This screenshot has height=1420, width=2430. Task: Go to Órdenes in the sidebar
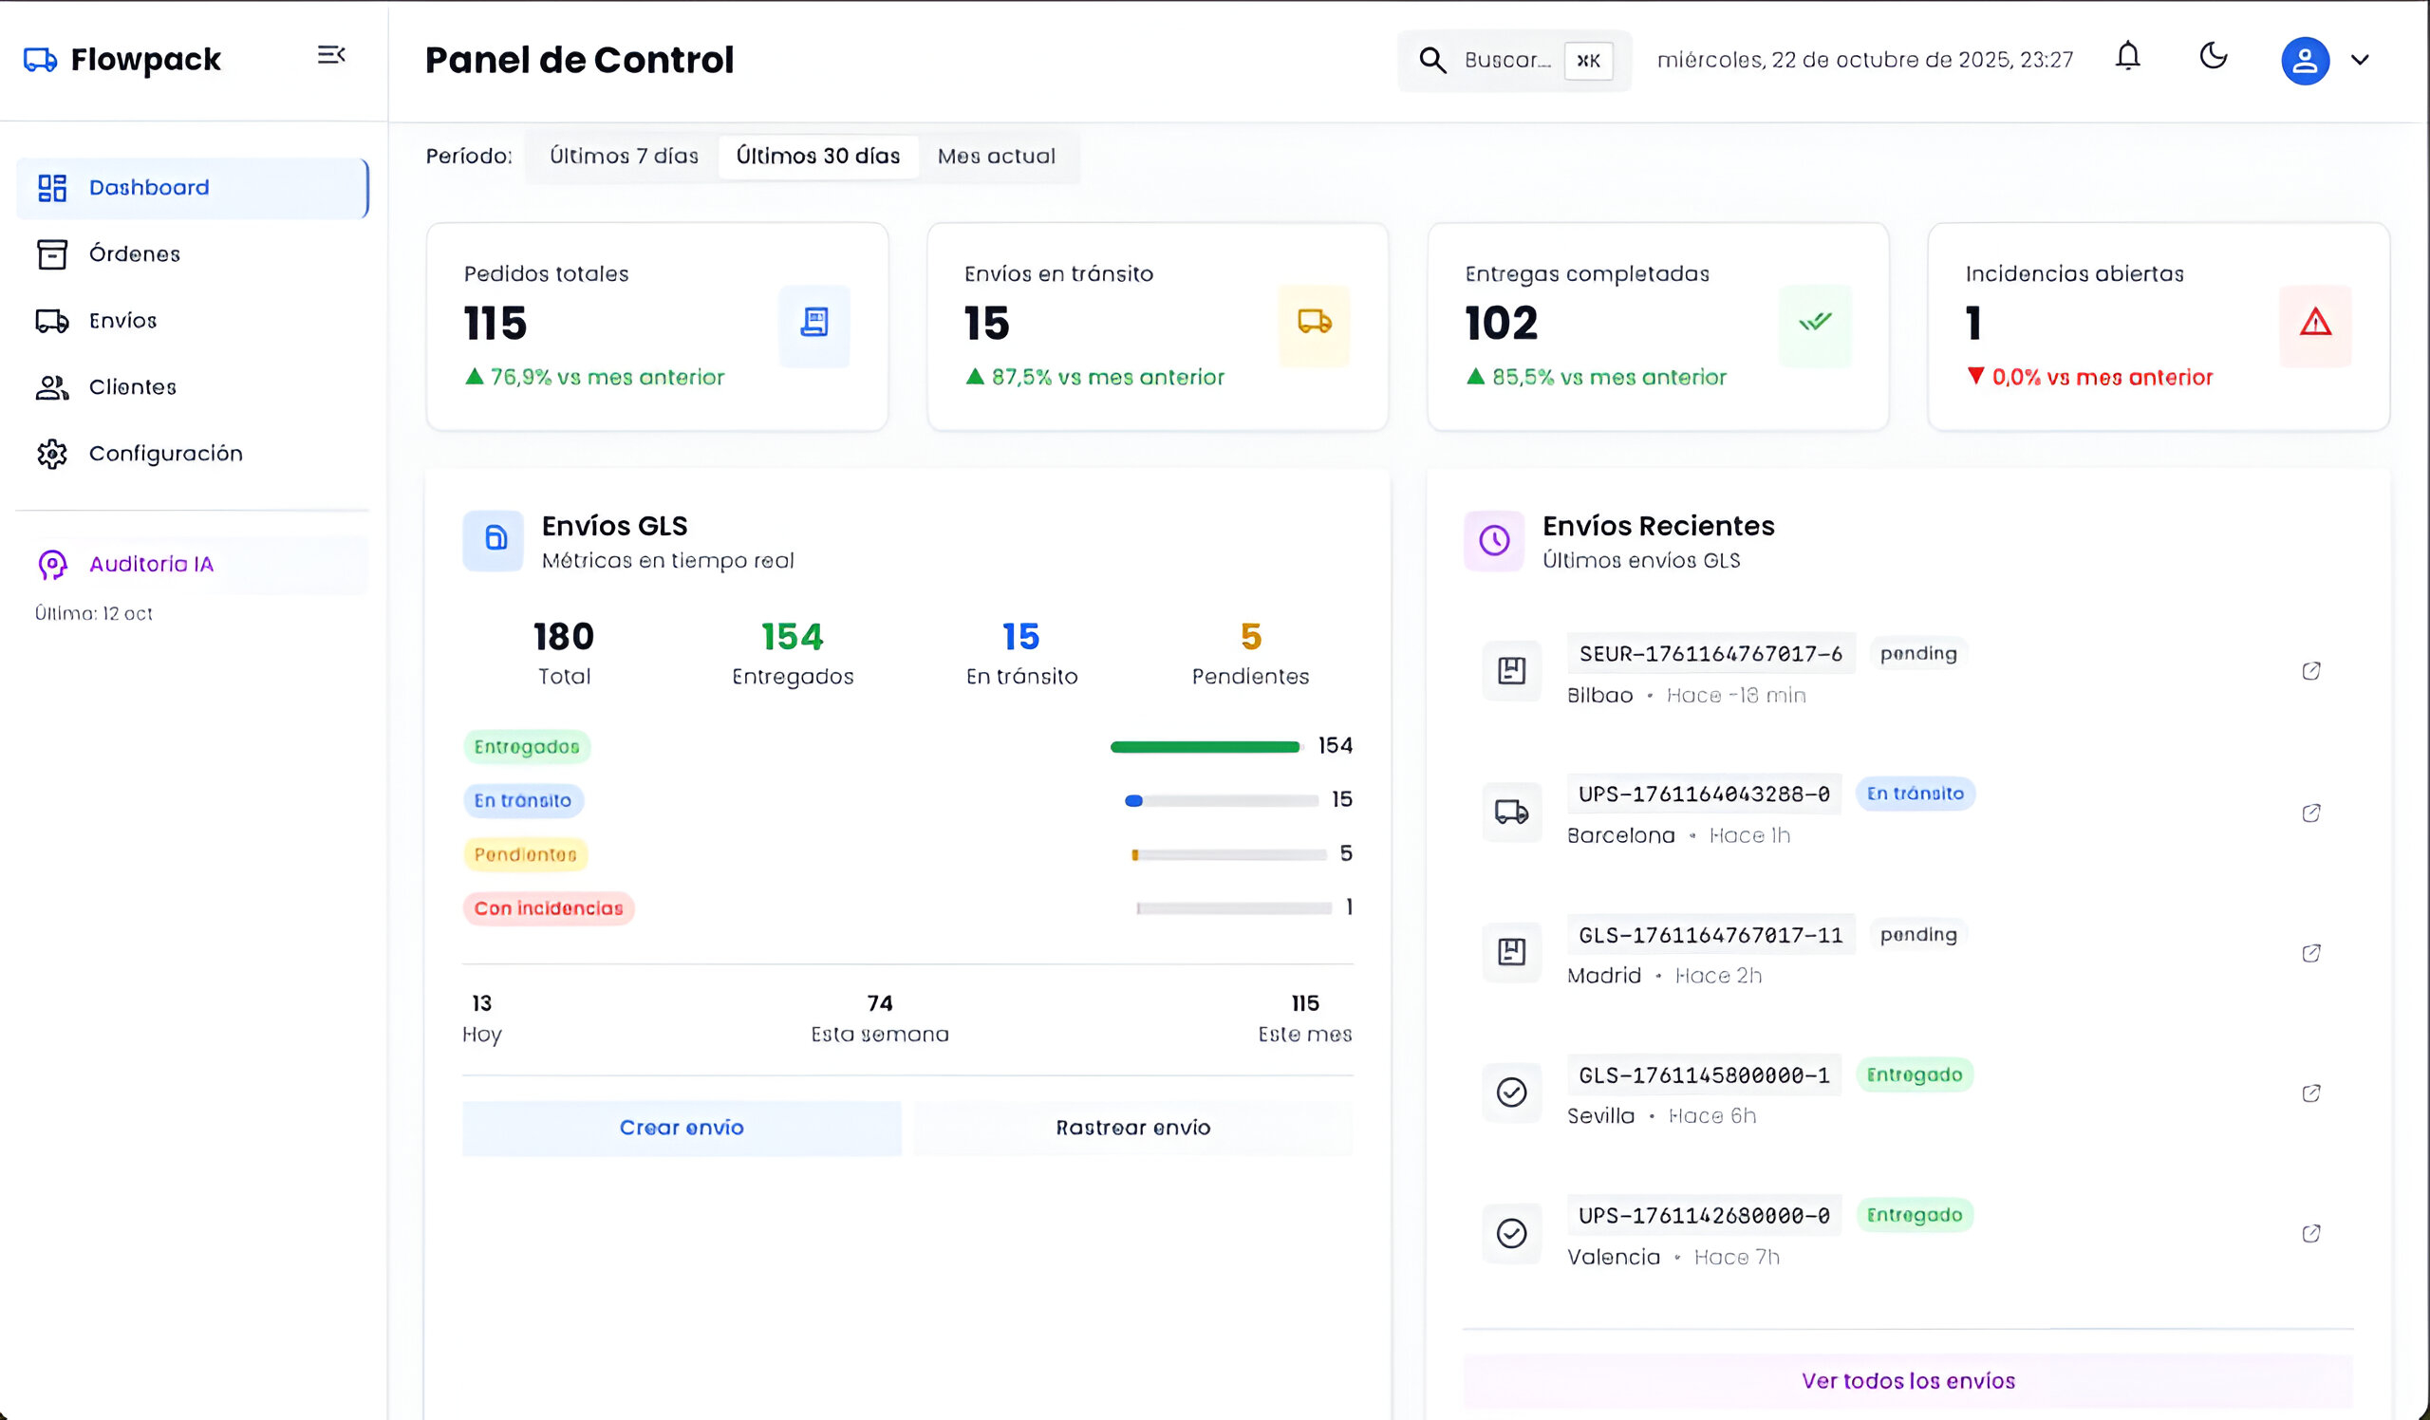coord(134,254)
